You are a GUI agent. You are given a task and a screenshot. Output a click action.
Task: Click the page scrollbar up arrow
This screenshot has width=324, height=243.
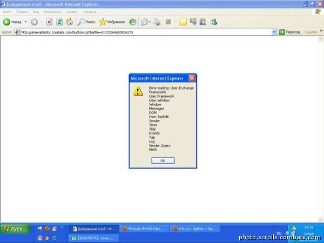[x=321, y=39]
